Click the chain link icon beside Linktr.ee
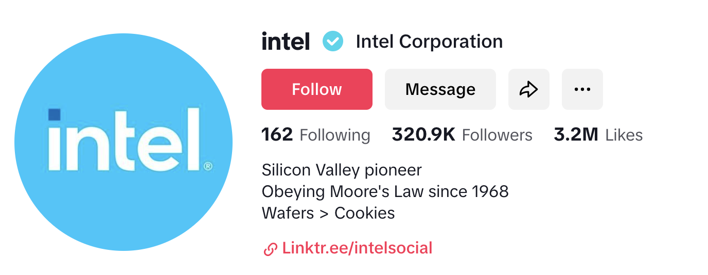708x275 pixels. (x=270, y=249)
